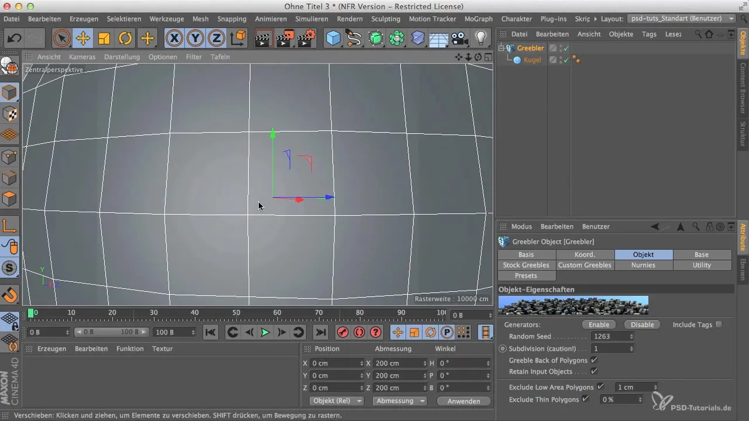Toggle X axis lock

[x=174, y=39]
